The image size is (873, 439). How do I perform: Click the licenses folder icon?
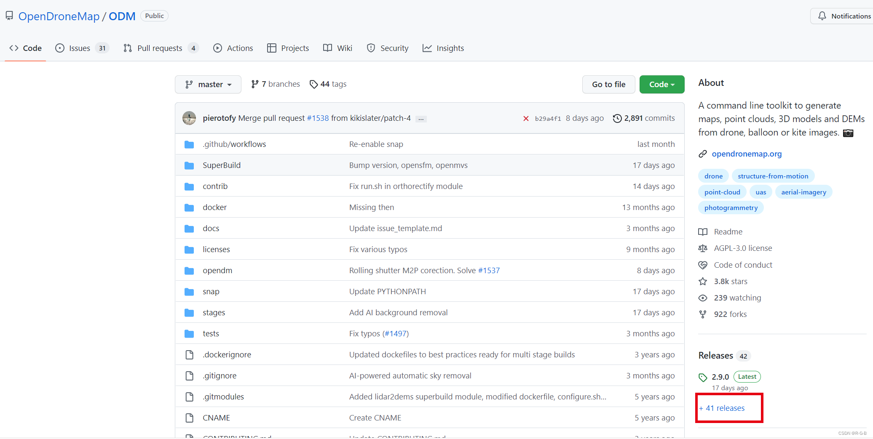coord(189,250)
